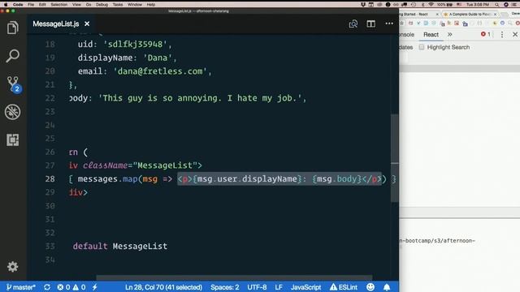520x292 pixels.
Task: Click Spaces: 2 indentation setting
Action: [x=224, y=287]
